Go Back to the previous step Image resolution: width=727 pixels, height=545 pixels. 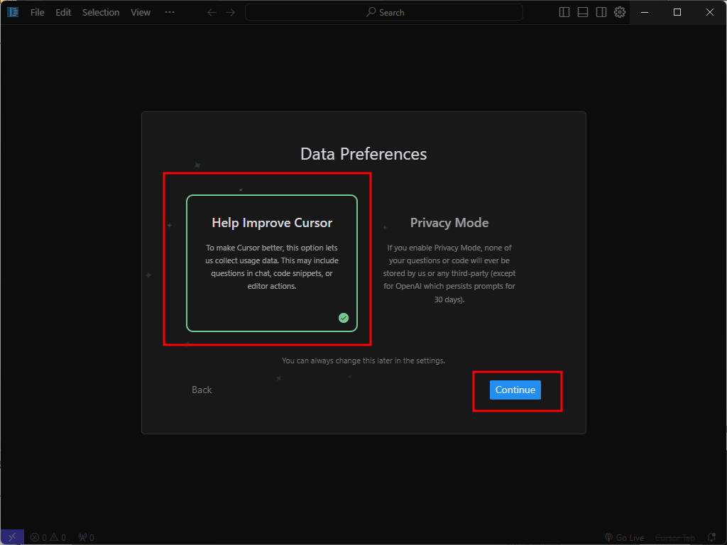[202, 390]
